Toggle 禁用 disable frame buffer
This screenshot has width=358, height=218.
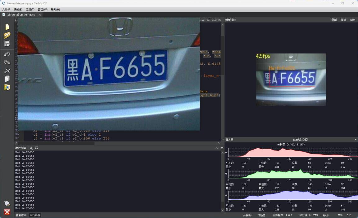click(353, 20)
